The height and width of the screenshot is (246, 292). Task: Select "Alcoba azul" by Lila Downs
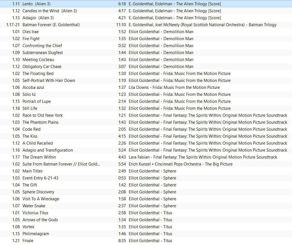coord(33,87)
